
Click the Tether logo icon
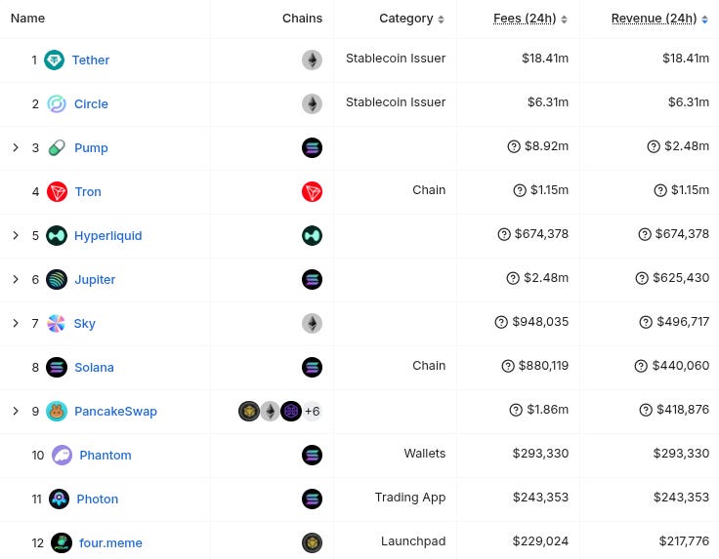coord(54,60)
